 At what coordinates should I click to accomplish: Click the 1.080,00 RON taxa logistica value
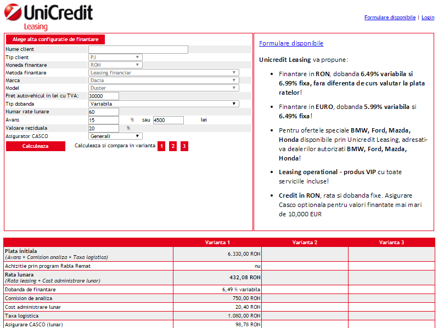pyautogui.click(x=244, y=316)
